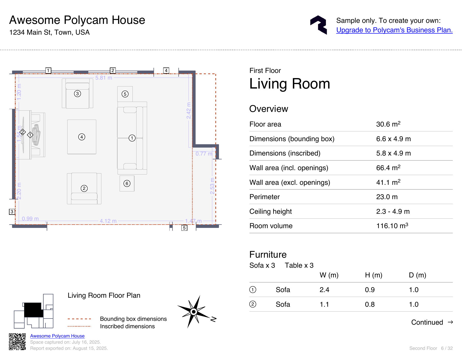This screenshot has height=357, width=462.
Task: Select the house overview minimap thumbnail
Action: (34, 311)
